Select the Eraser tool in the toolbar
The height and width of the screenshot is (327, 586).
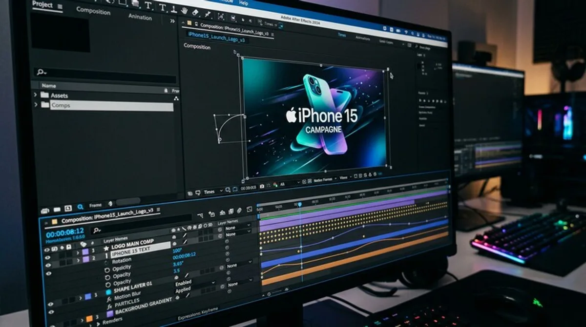coord(195,12)
